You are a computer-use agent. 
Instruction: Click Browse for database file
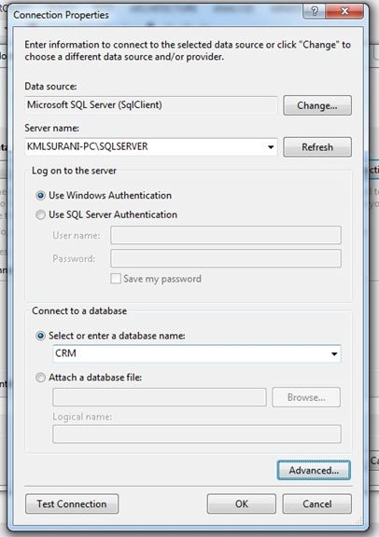tap(306, 397)
